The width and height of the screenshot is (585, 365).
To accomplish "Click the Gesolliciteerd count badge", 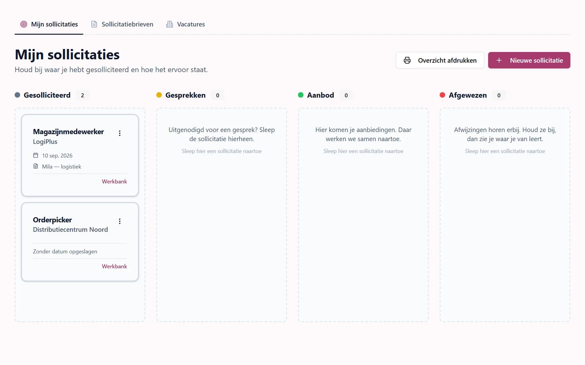I will click(83, 95).
